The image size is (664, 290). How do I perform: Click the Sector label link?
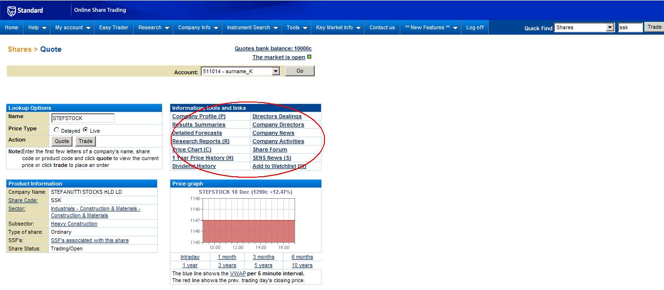(x=17, y=208)
